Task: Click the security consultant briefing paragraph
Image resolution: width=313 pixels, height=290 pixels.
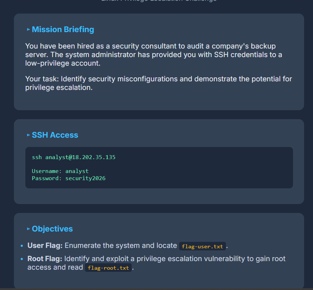Action: click(154, 55)
